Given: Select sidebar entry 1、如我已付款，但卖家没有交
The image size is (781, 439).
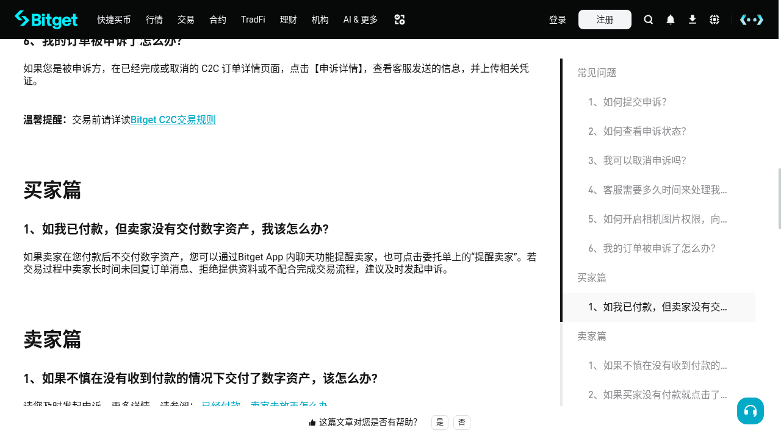Looking at the screenshot, I should click(x=658, y=307).
